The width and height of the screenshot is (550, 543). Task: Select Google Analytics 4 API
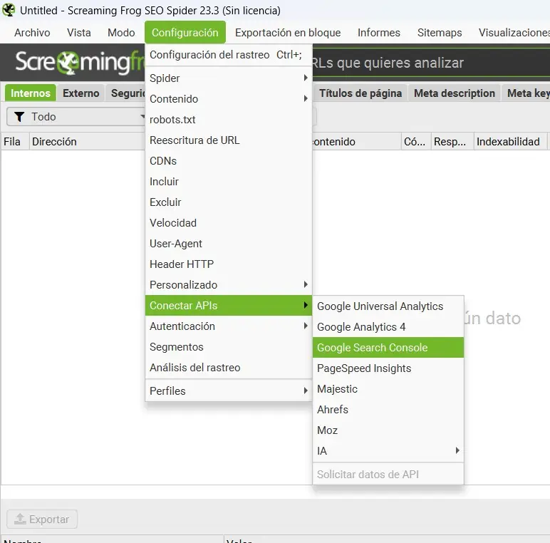pos(388,327)
